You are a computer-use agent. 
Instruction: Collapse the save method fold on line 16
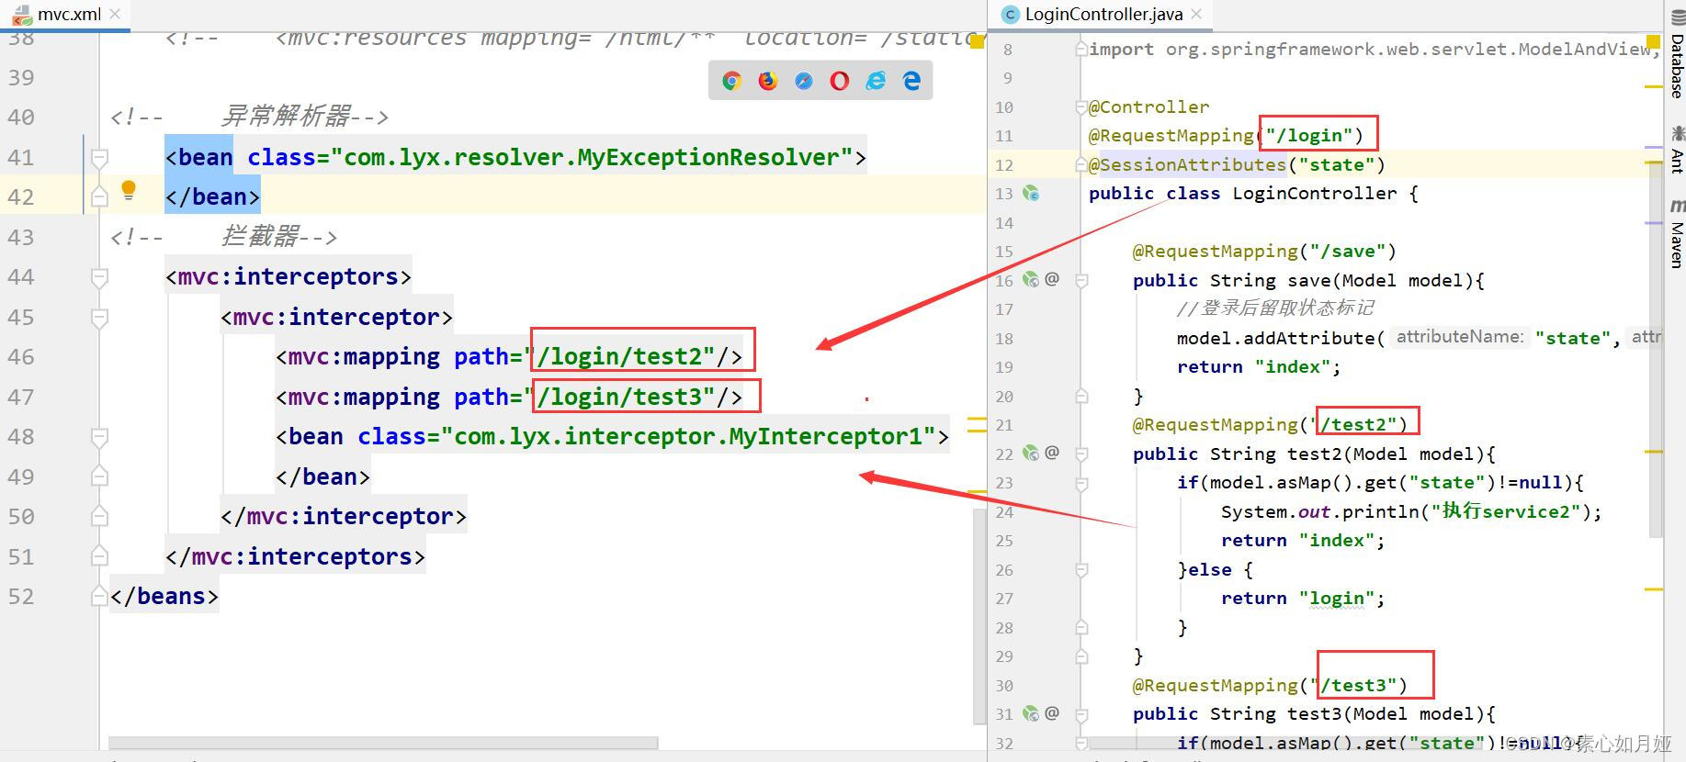[1081, 280]
